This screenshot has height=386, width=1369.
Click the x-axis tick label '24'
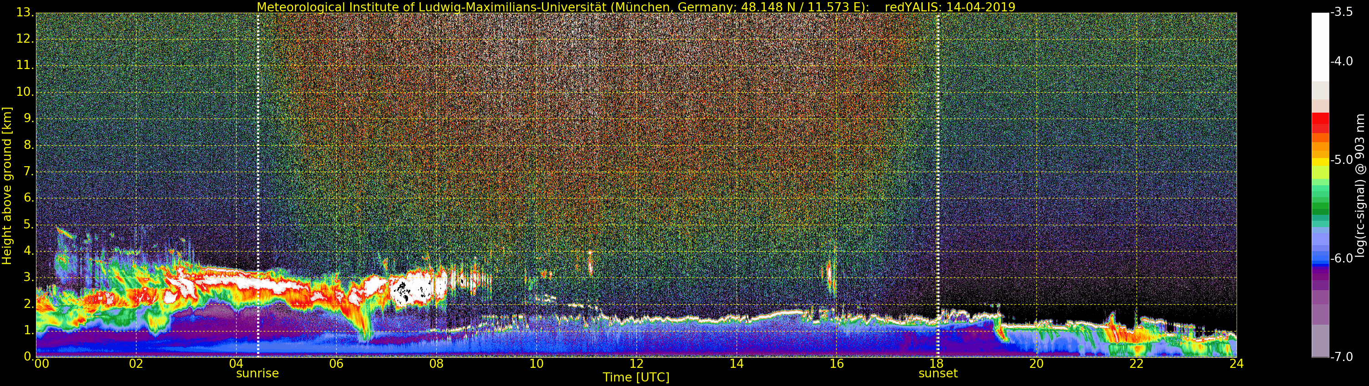click(1236, 363)
